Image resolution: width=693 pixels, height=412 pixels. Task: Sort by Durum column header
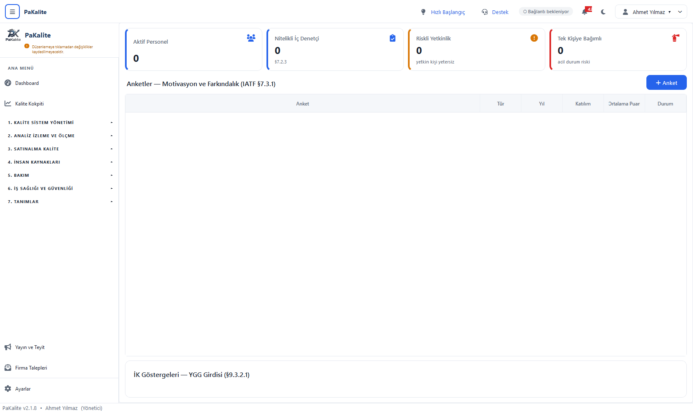[x=665, y=103]
